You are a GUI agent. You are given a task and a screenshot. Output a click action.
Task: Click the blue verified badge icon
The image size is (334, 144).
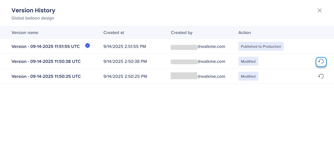coord(88,46)
